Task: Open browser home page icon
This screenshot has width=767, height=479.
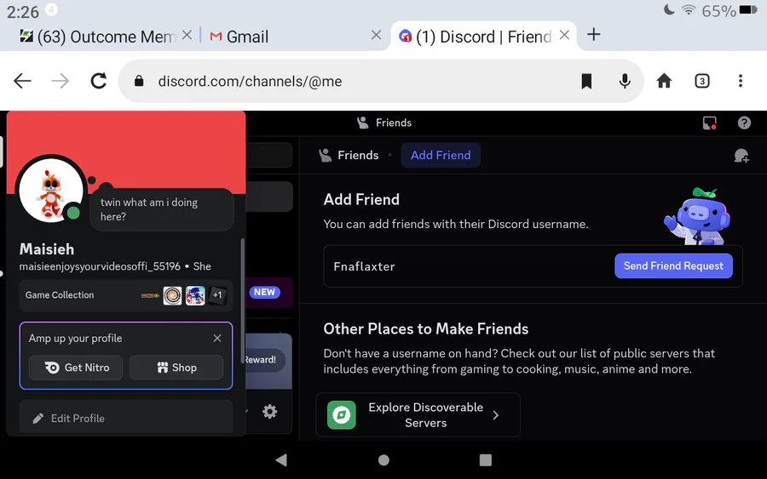Action: click(664, 81)
